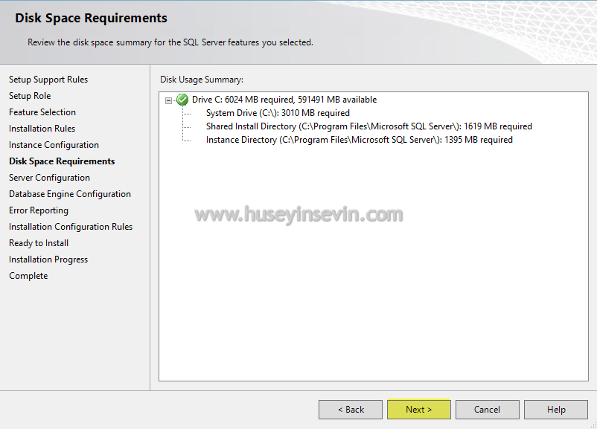Open the Installation Configuration Rules step
Screen dimensions: 597x429
pyautogui.click(x=71, y=227)
